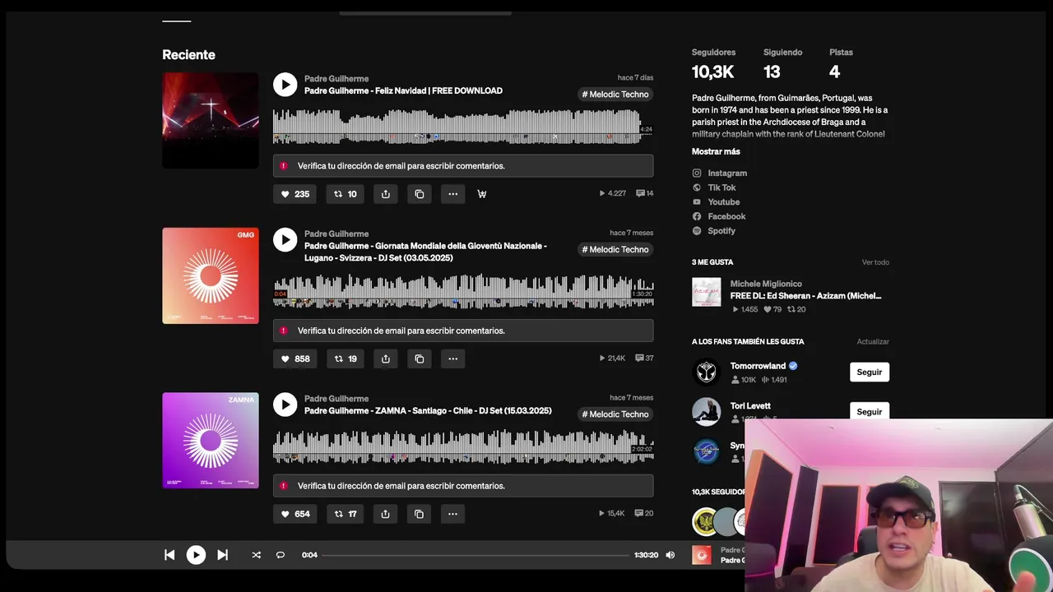1053x592 pixels.
Task: Follow Tomorrowland with Seguir button
Action: pyautogui.click(x=870, y=372)
